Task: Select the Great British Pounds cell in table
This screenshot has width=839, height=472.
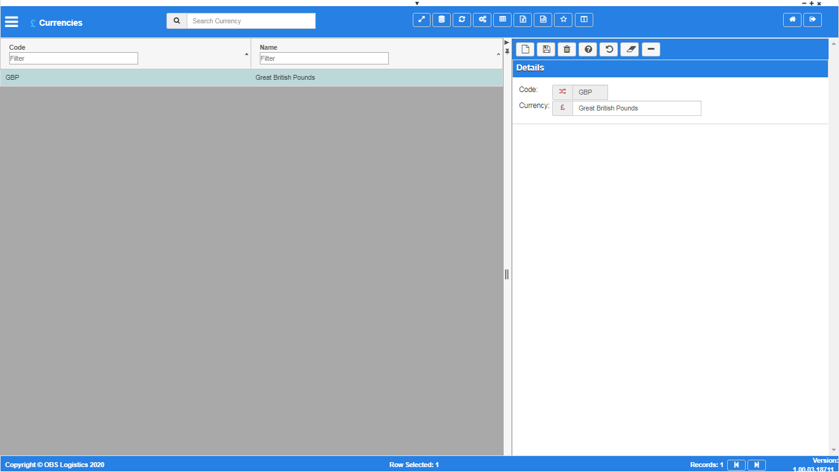Action: (377, 78)
